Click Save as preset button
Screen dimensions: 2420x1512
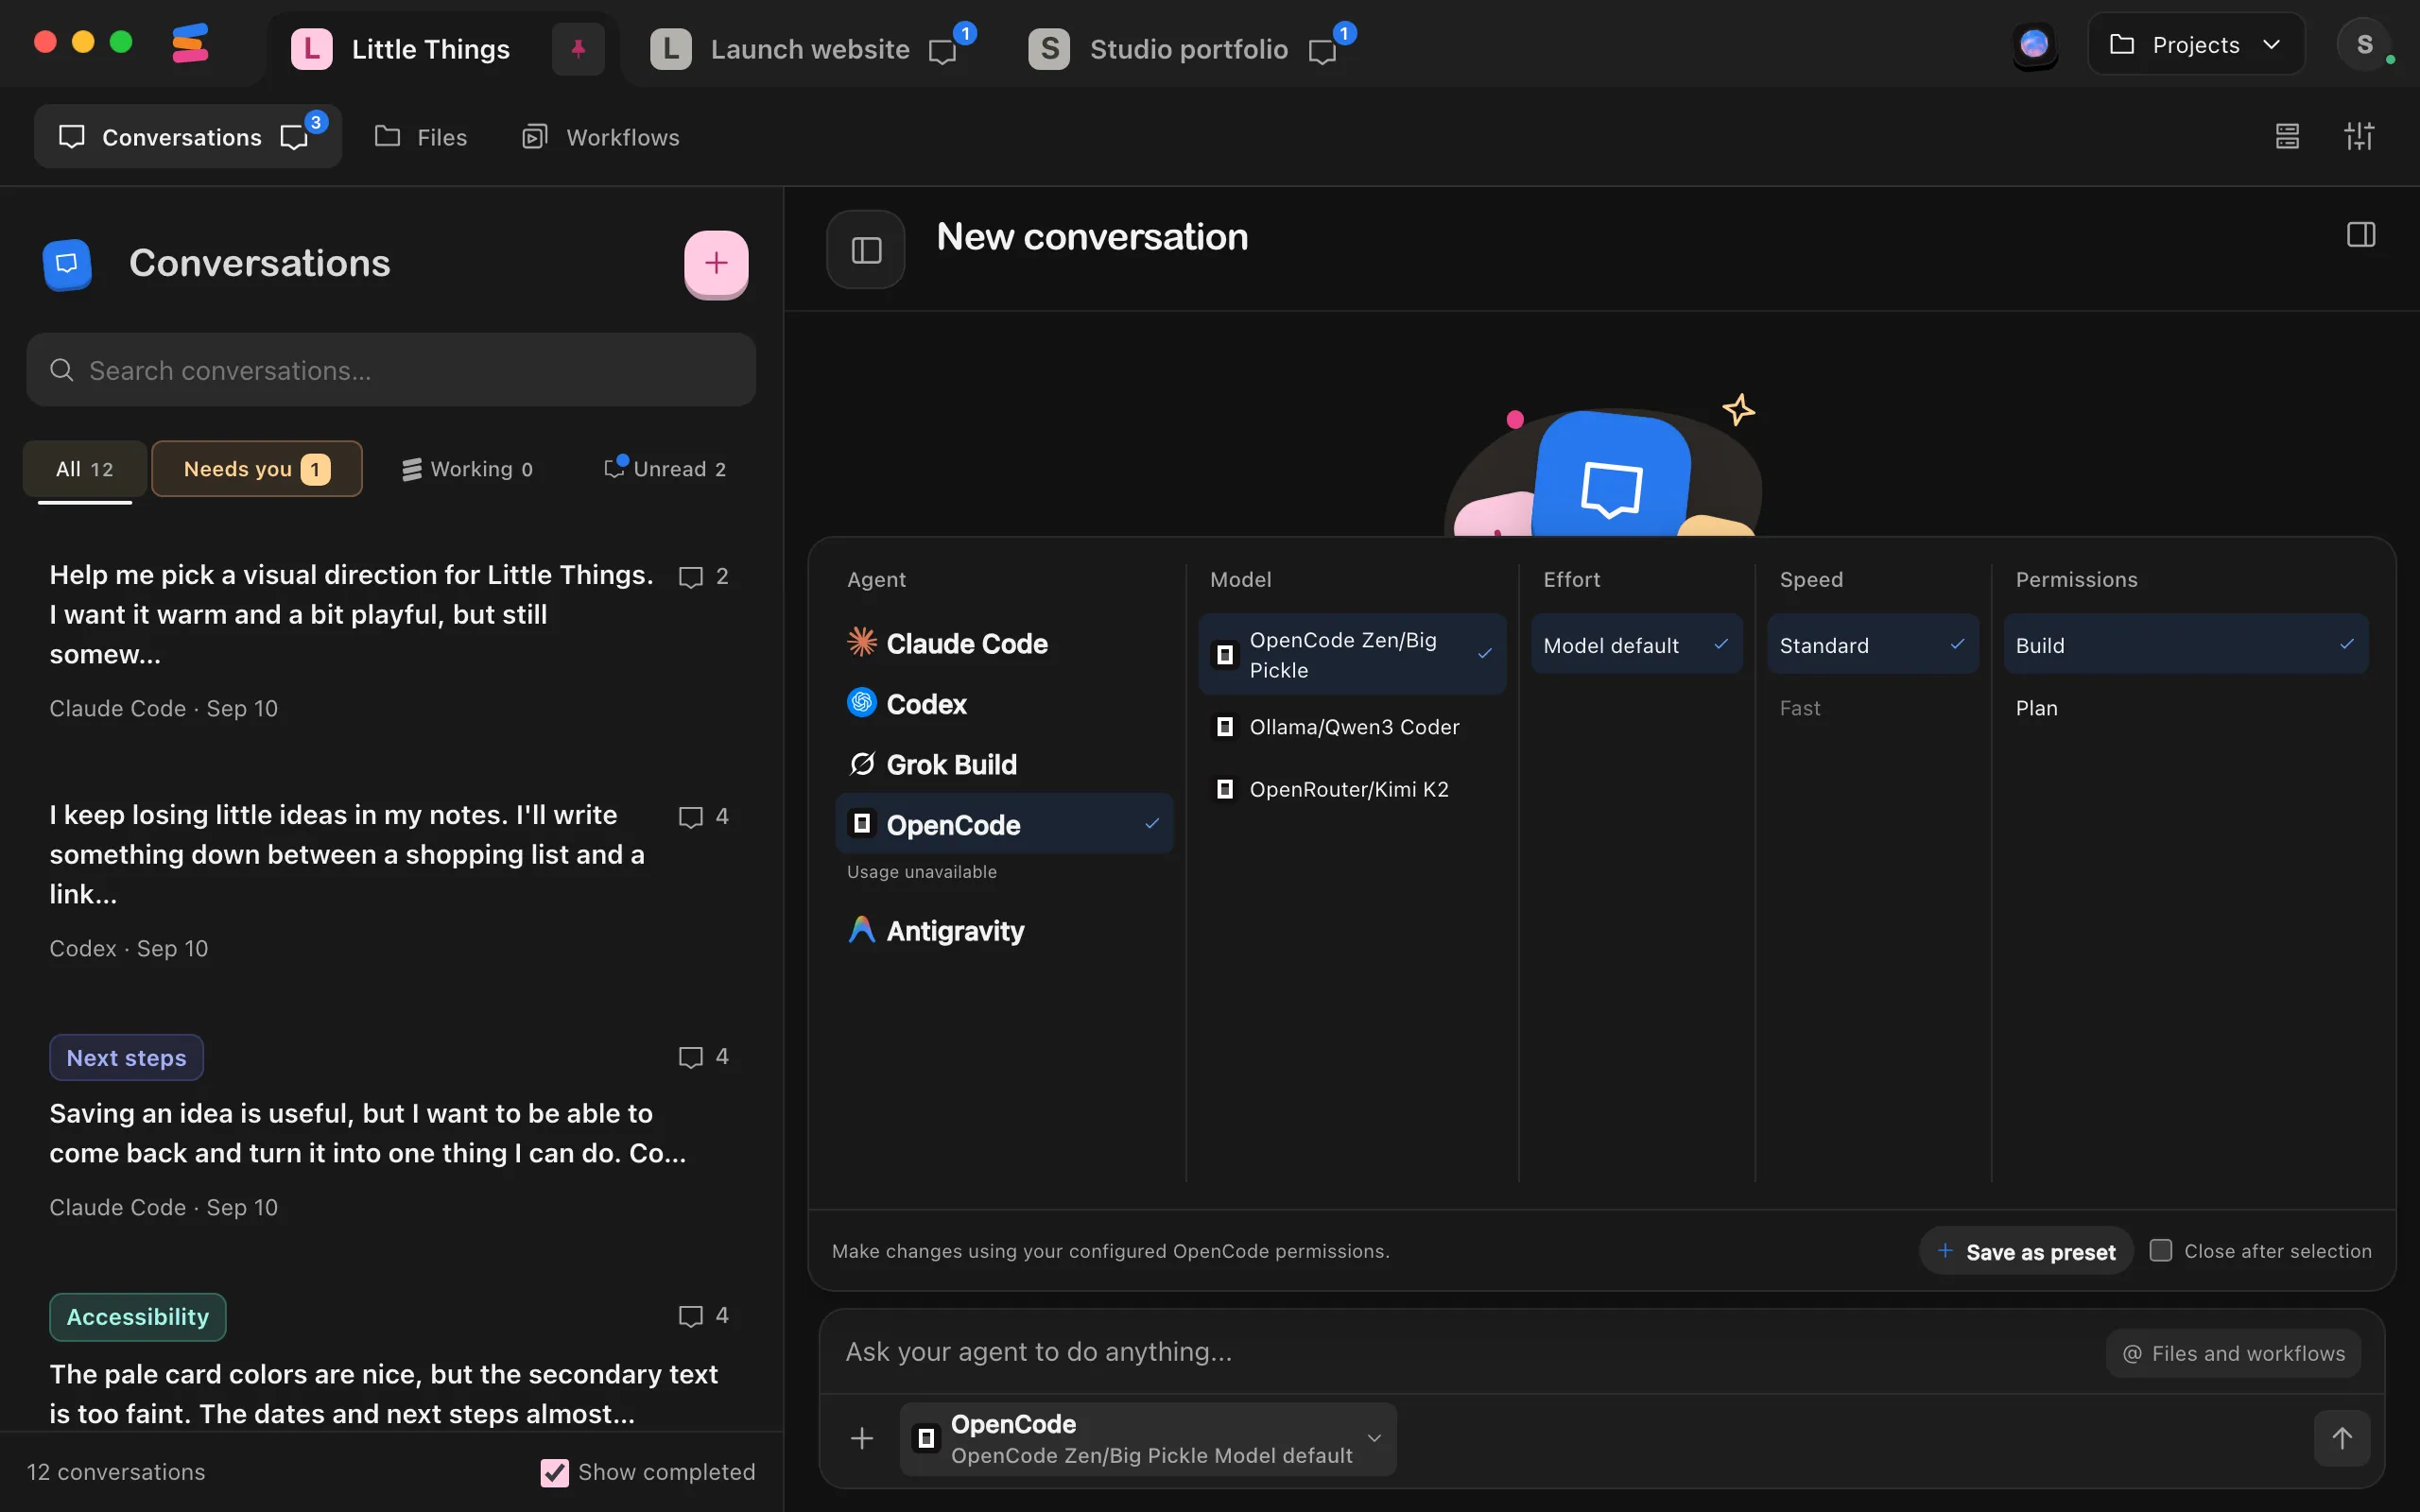[2026, 1251]
